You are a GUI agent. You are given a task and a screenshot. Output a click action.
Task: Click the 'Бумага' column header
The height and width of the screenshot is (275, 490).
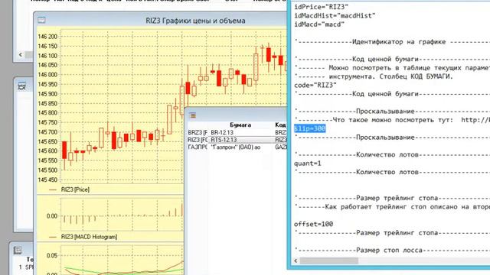pos(240,125)
